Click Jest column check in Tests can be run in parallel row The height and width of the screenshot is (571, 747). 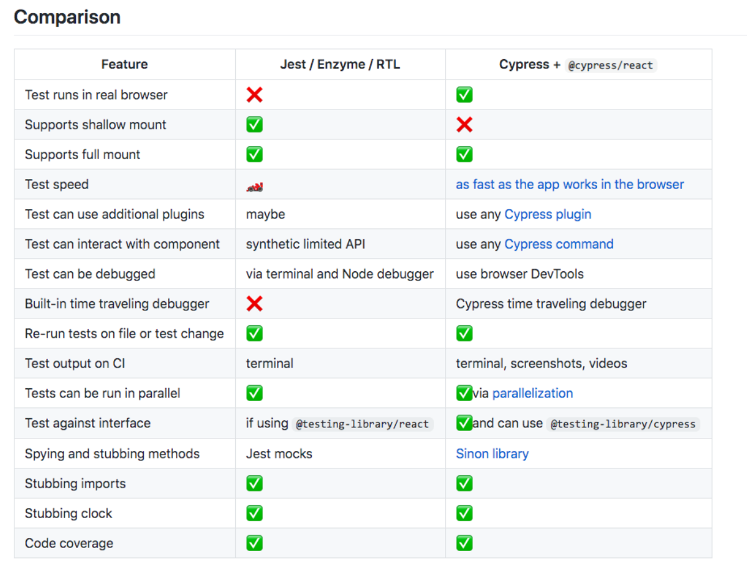[x=254, y=393]
